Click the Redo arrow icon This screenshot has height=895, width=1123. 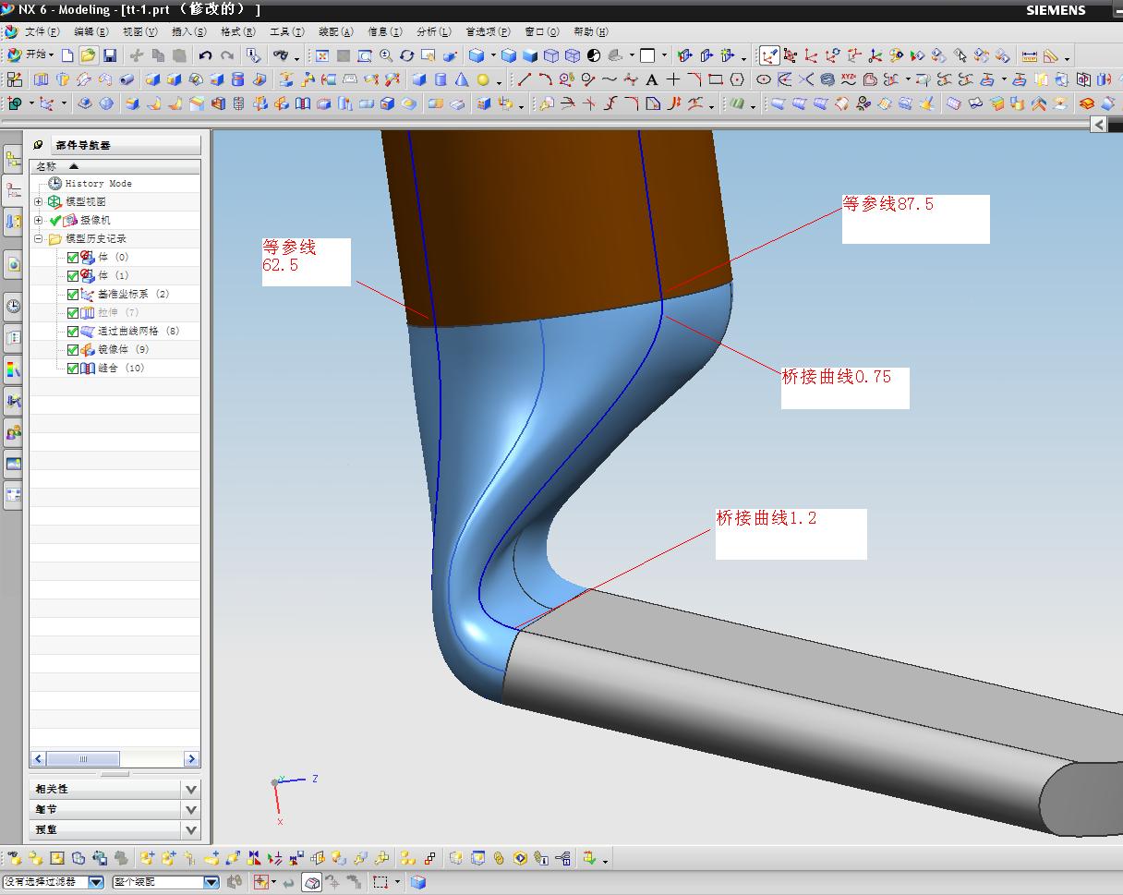[227, 55]
